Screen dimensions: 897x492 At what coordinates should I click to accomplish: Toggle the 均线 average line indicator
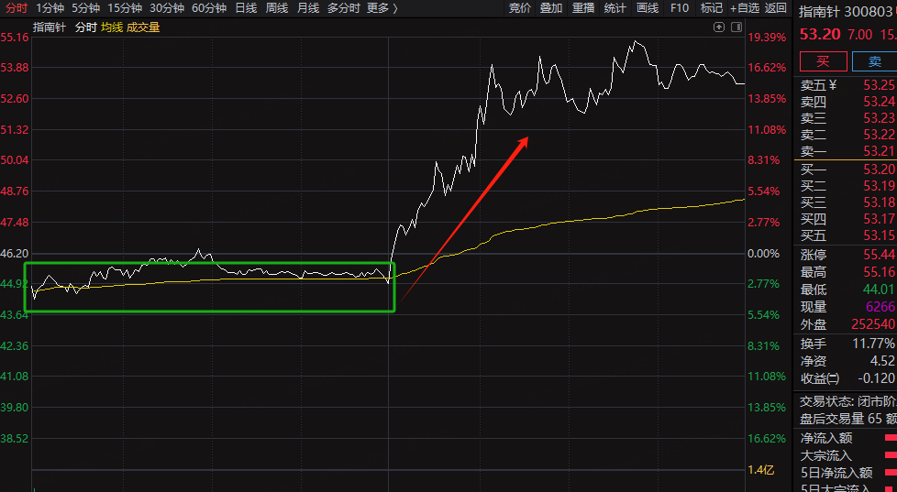112,27
